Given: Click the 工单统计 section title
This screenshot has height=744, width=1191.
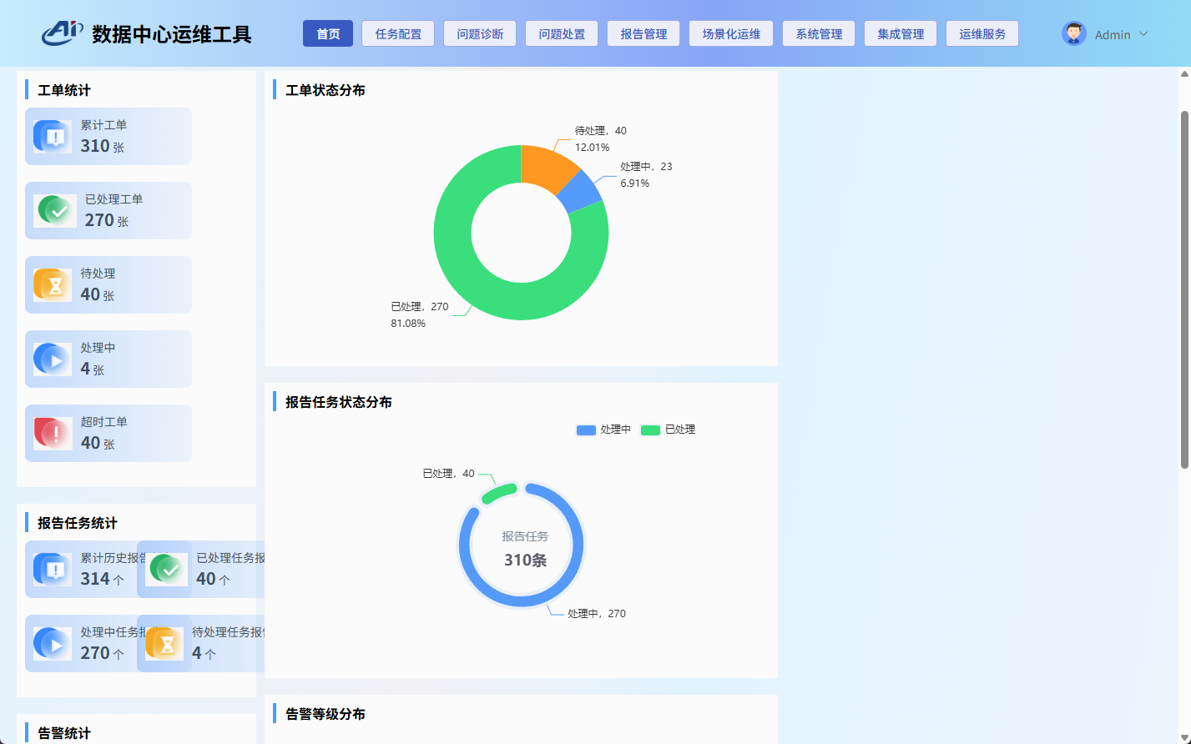Looking at the screenshot, I should (64, 90).
